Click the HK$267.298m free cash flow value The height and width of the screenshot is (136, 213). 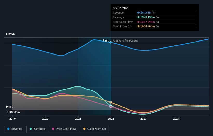click(x=146, y=22)
